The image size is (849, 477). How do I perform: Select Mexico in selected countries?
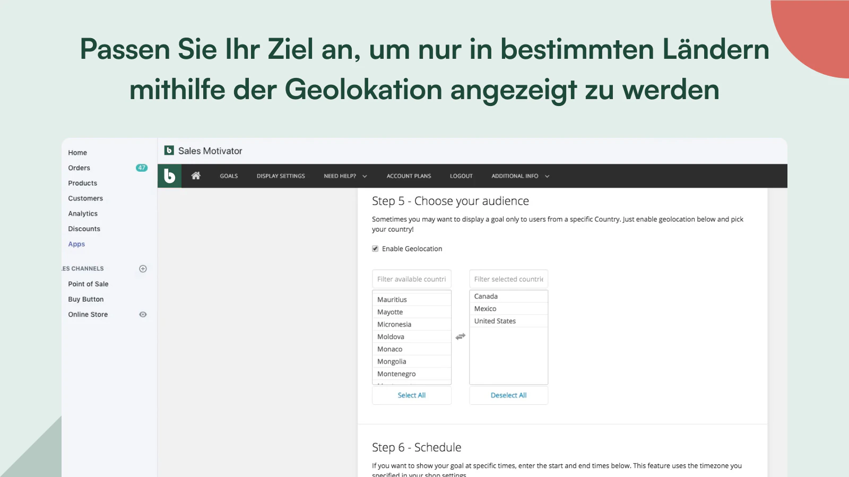(x=508, y=308)
